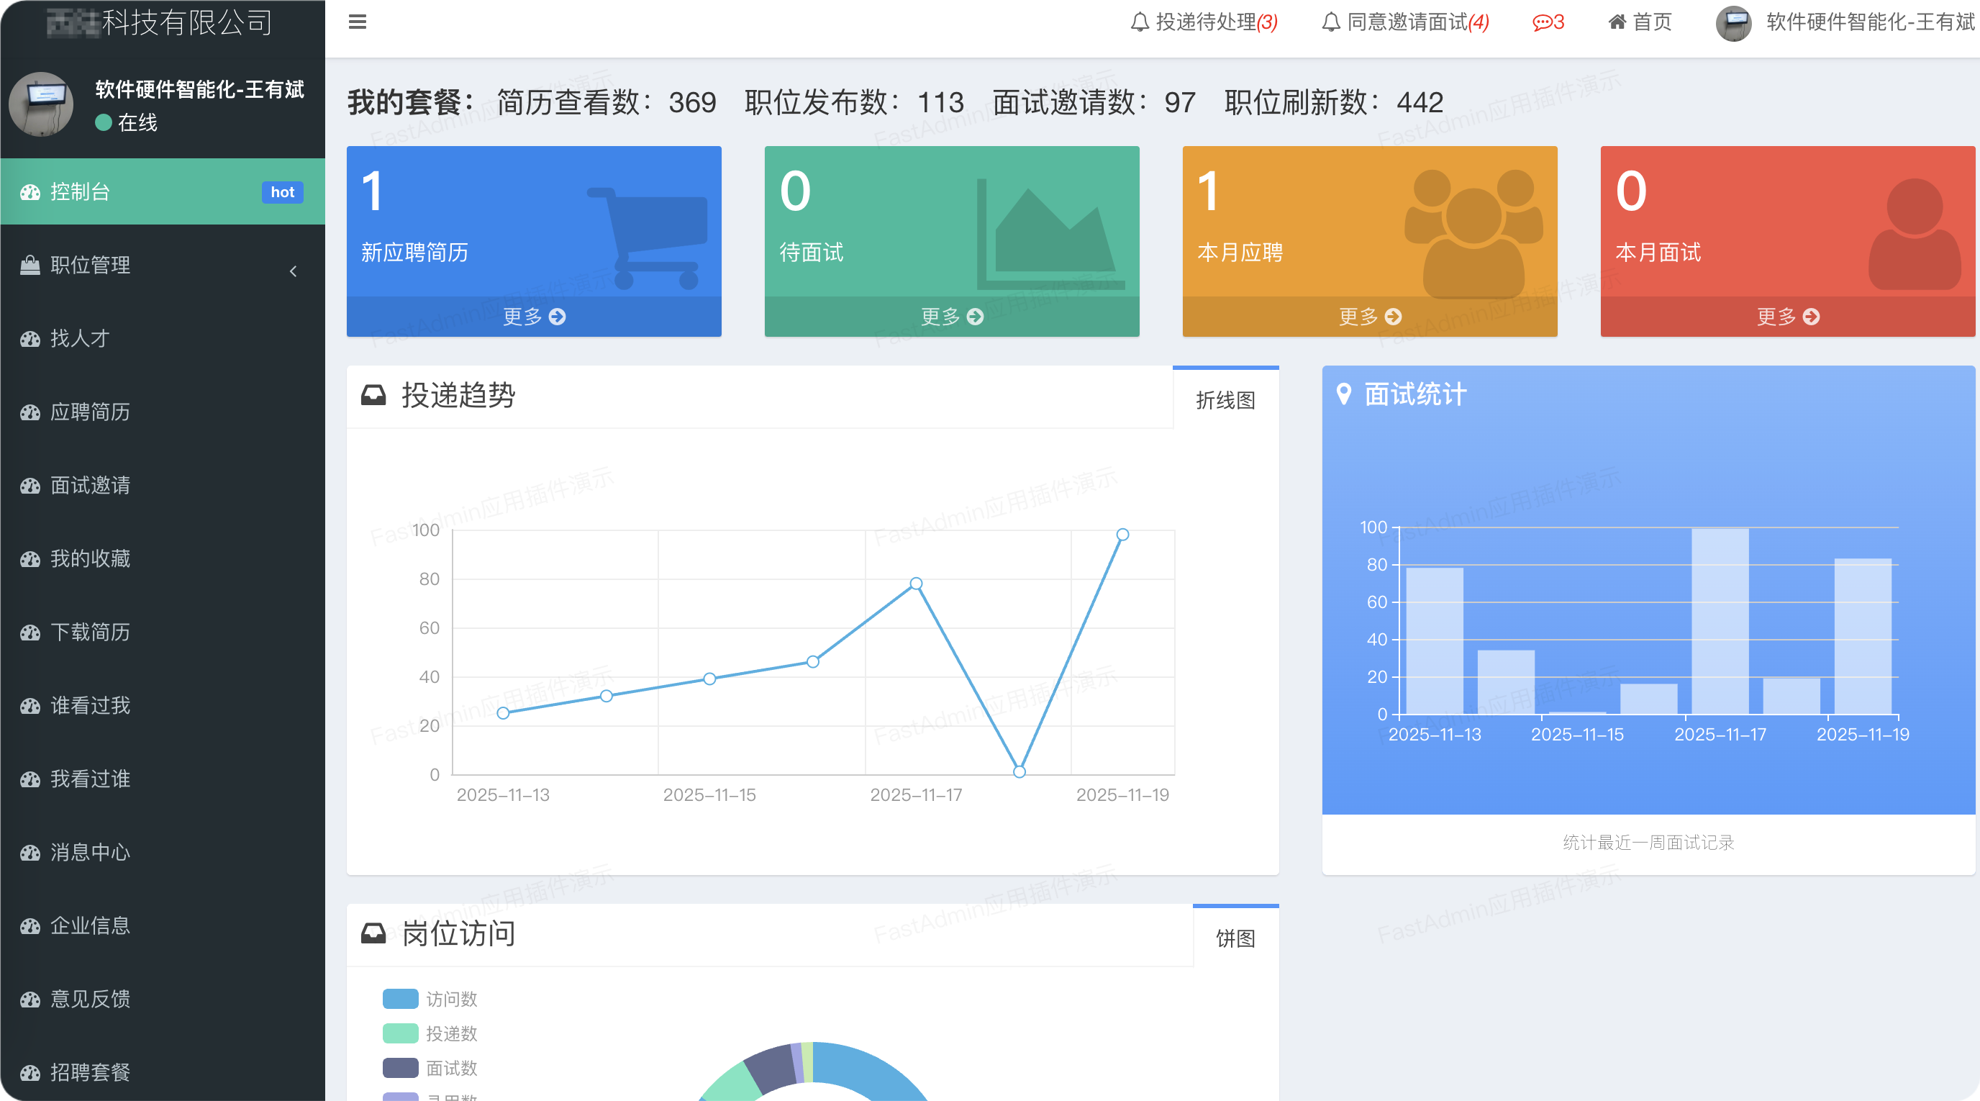Switch to the 折线图 tab
The width and height of the screenshot is (1980, 1101).
1226,400
